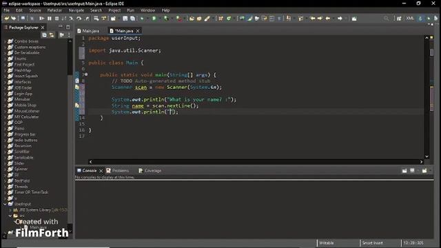Expand the Login App project

tap(5, 94)
